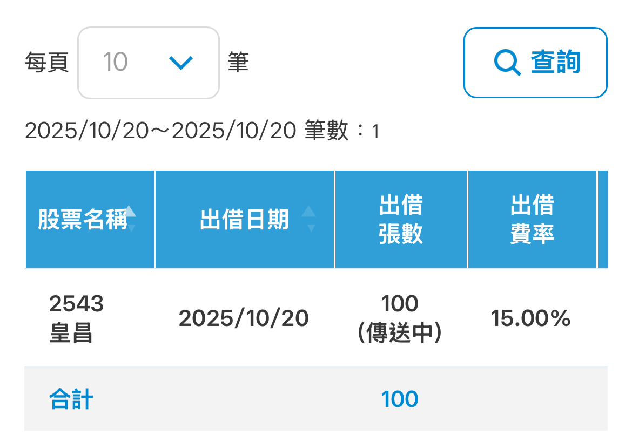The width and height of the screenshot is (632, 435).
Task: Click the 每頁 label beside the dropdown
Action: pos(46,63)
